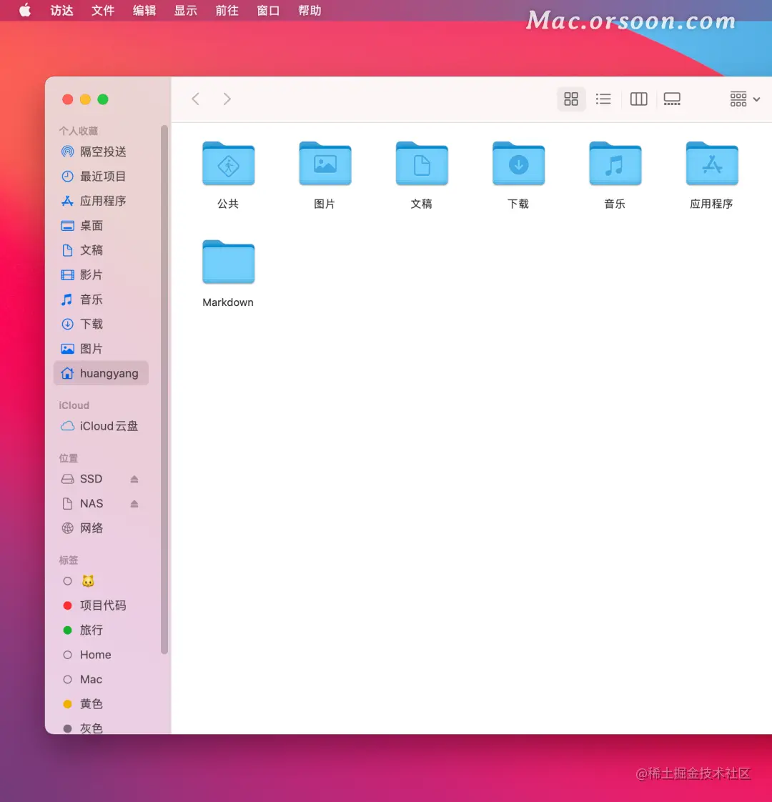Go forward with the right chevron
The width and height of the screenshot is (772, 802).
[227, 99]
